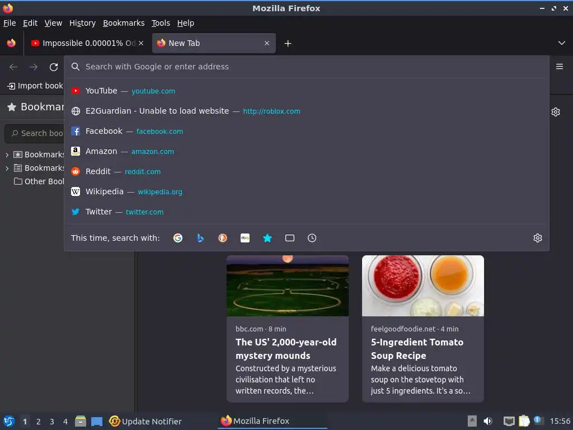Click the network tray icon

(x=509, y=421)
